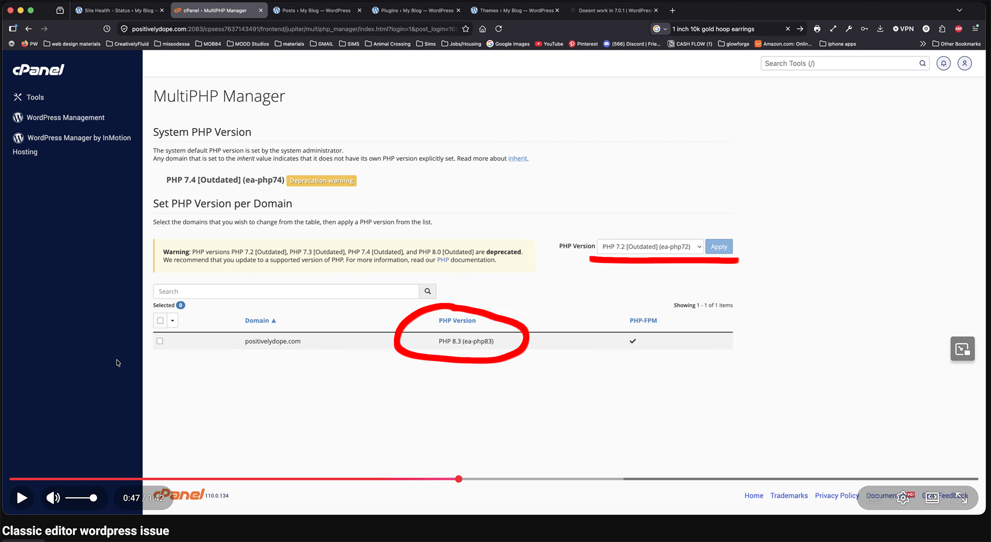Image resolution: width=991 pixels, height=542 pixels.
Task: Open the PHP documentation link in warning
Action: coord(443,260)
